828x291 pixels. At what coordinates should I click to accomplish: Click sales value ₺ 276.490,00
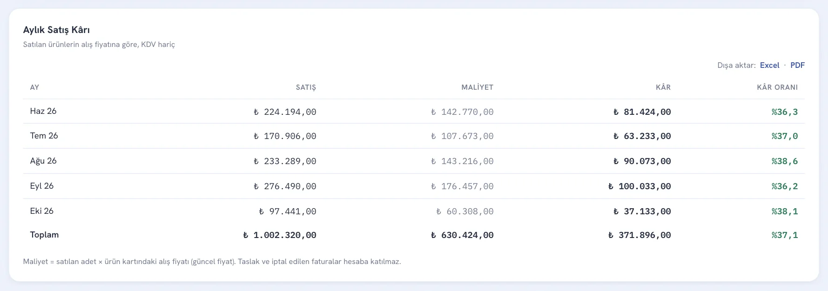pyautogui.click(x=285, y=186)
